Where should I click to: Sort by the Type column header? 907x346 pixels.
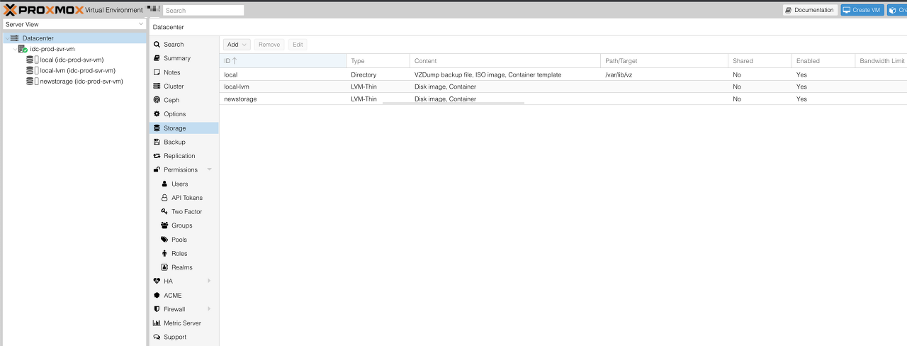coord(378,61)
